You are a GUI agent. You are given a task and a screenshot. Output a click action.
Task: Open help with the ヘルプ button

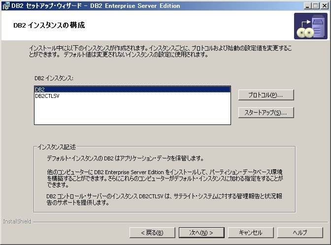300,233
